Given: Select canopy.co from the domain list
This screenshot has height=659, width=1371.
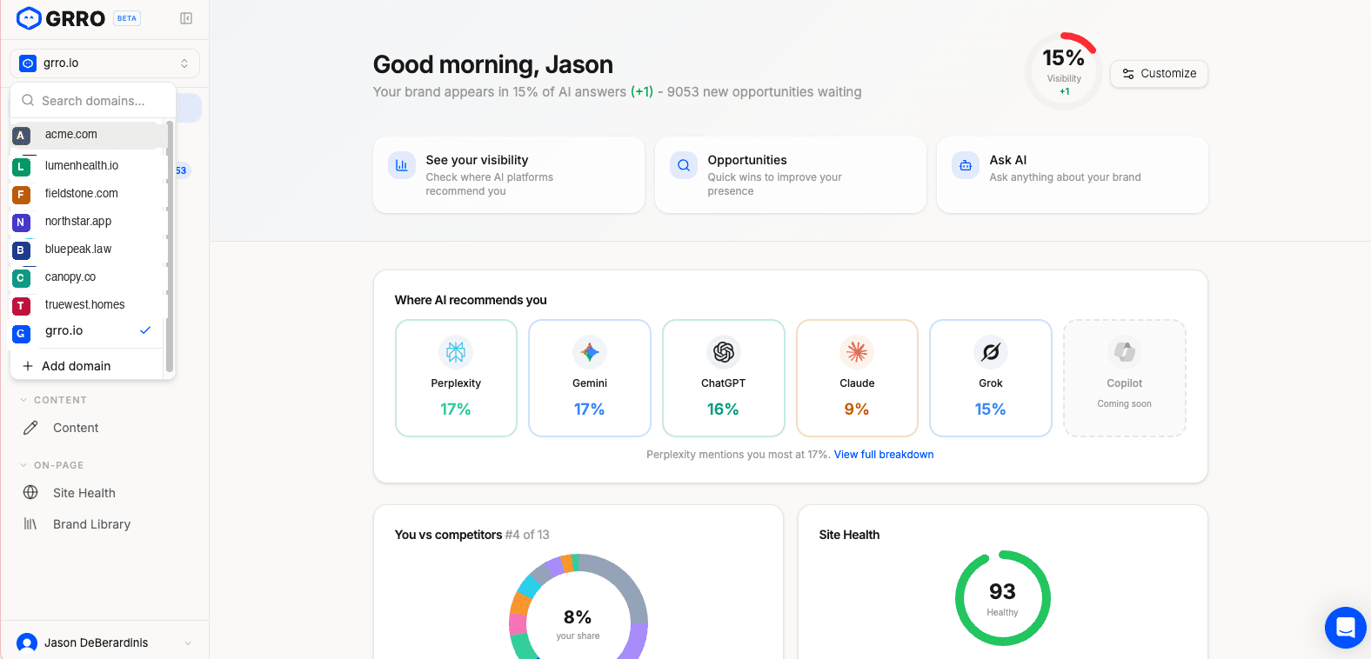Looking at the screenshot, I should [87, 276].
